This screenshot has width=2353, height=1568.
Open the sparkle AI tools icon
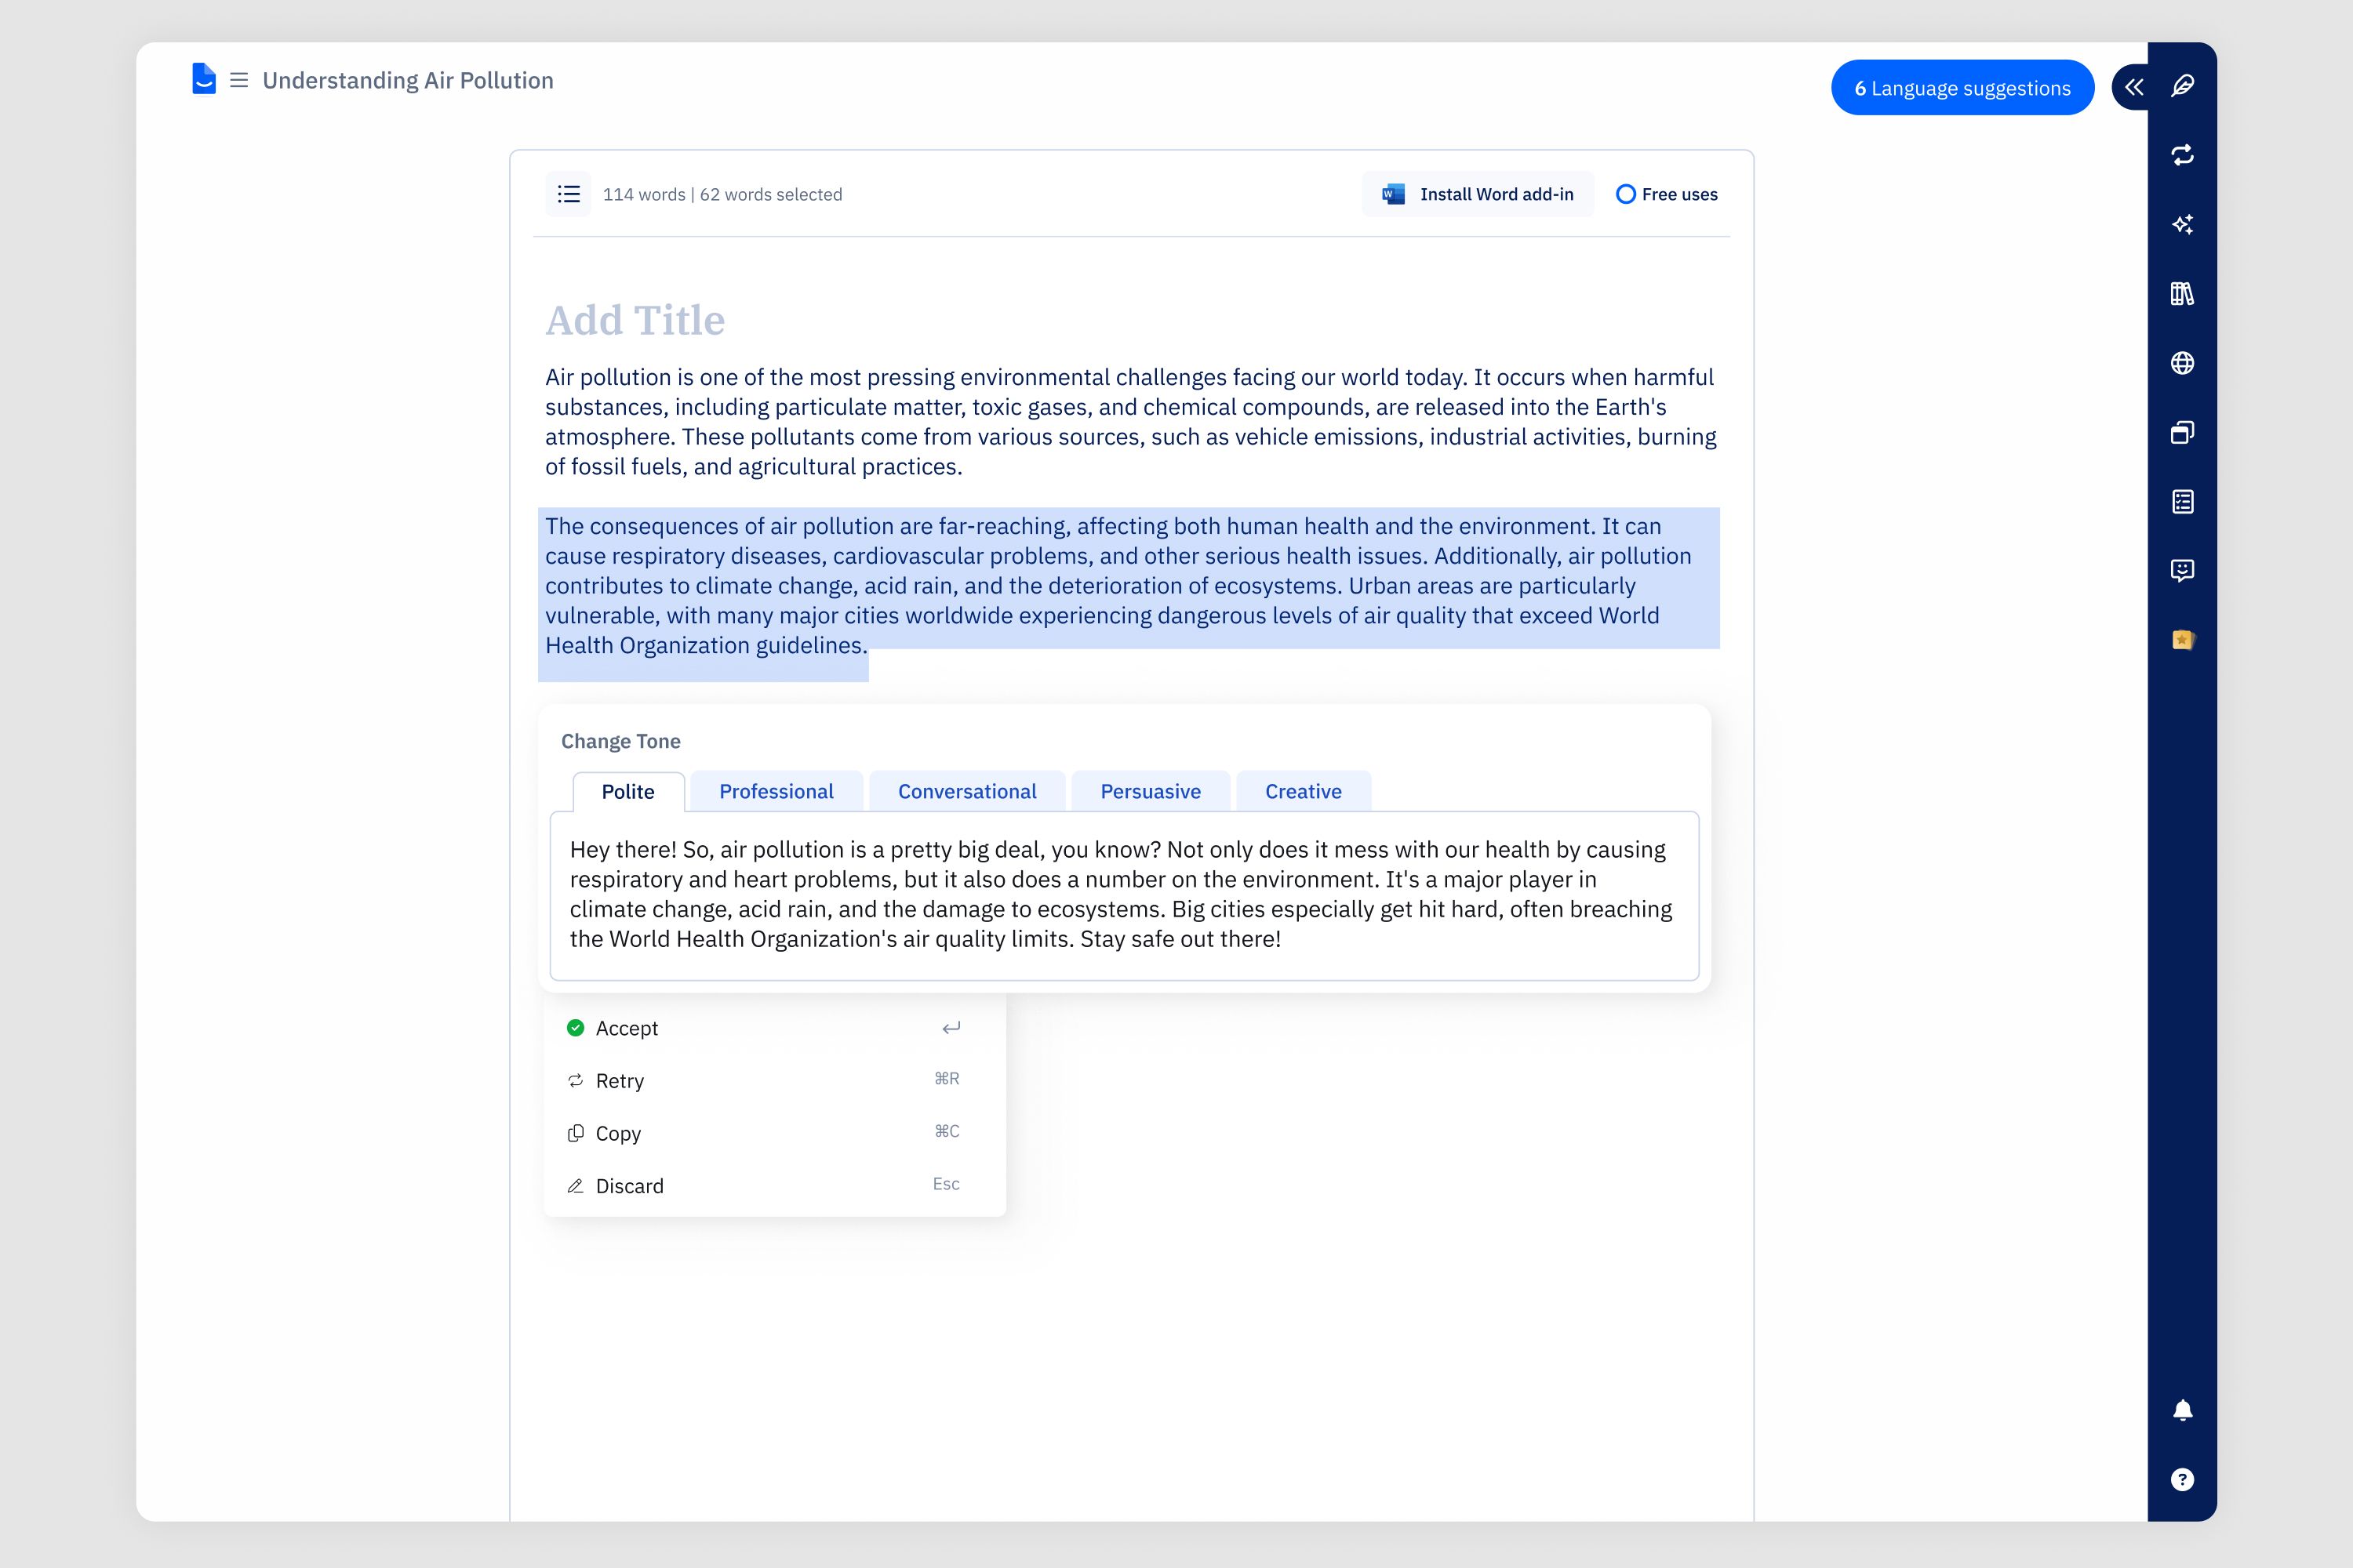pos(2182,224)
